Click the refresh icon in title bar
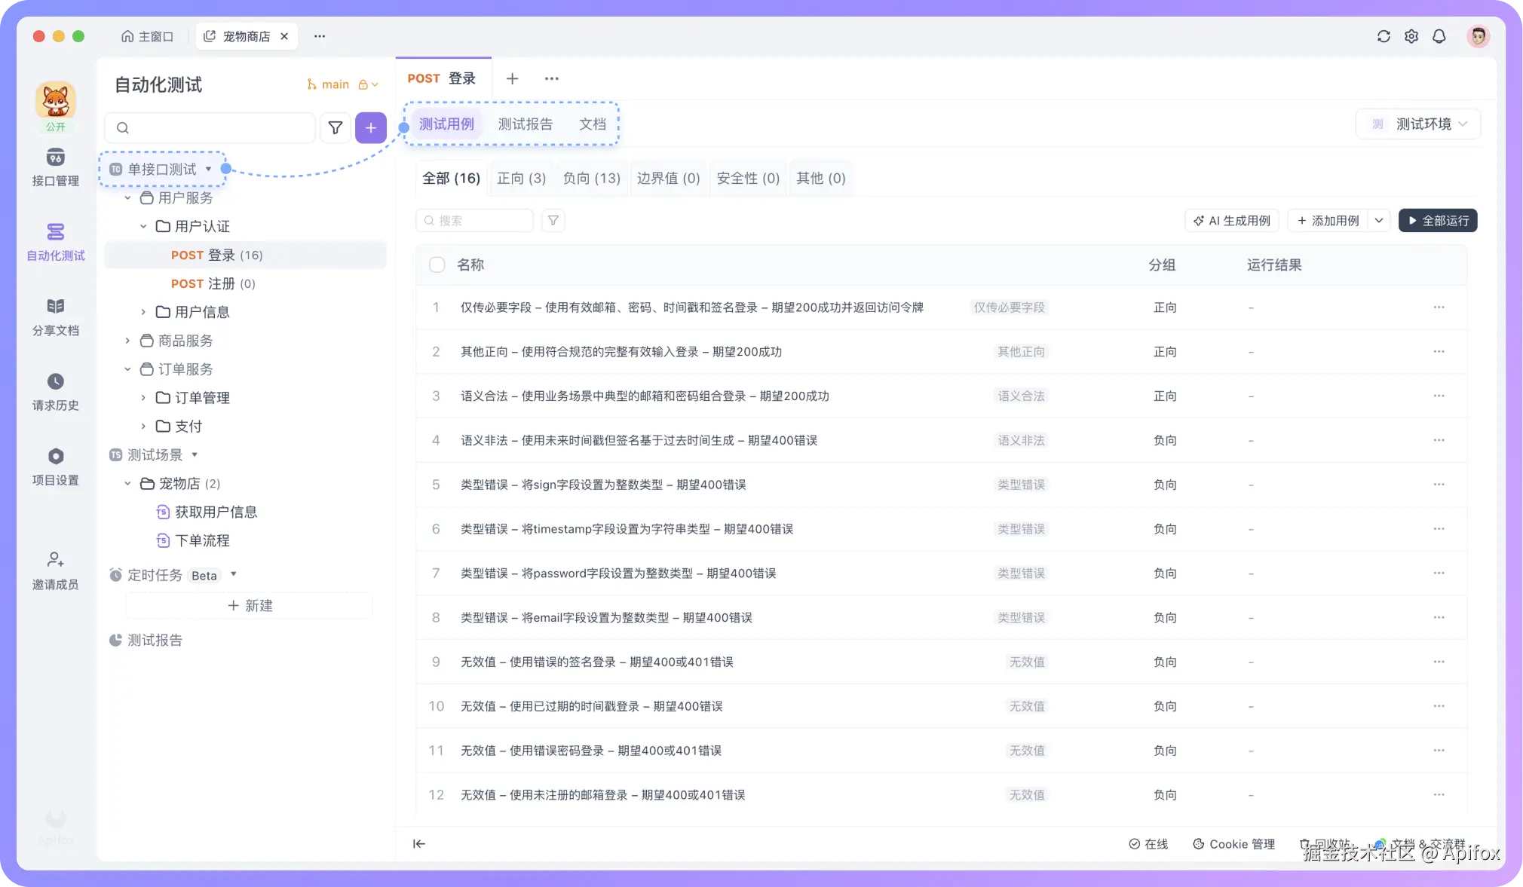Screen dimensions: 1523x887 pyautogui.click(x=1383, y=36)
